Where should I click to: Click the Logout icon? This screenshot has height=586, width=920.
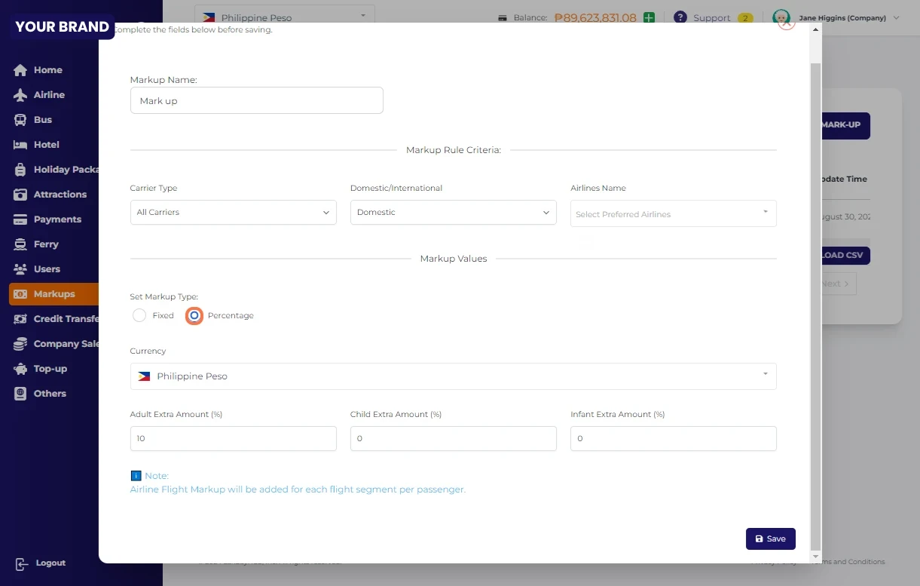tap(21, 563)
